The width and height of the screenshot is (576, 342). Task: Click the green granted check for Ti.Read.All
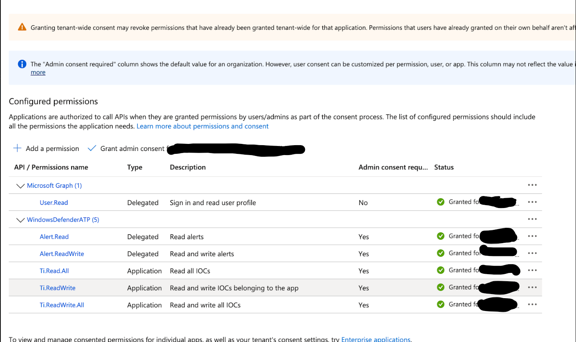point(441,270)
